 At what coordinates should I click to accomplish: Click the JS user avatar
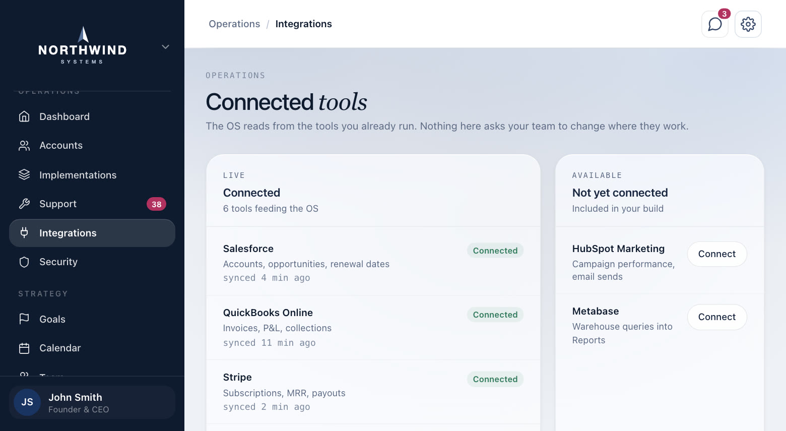tap(27, 402)
